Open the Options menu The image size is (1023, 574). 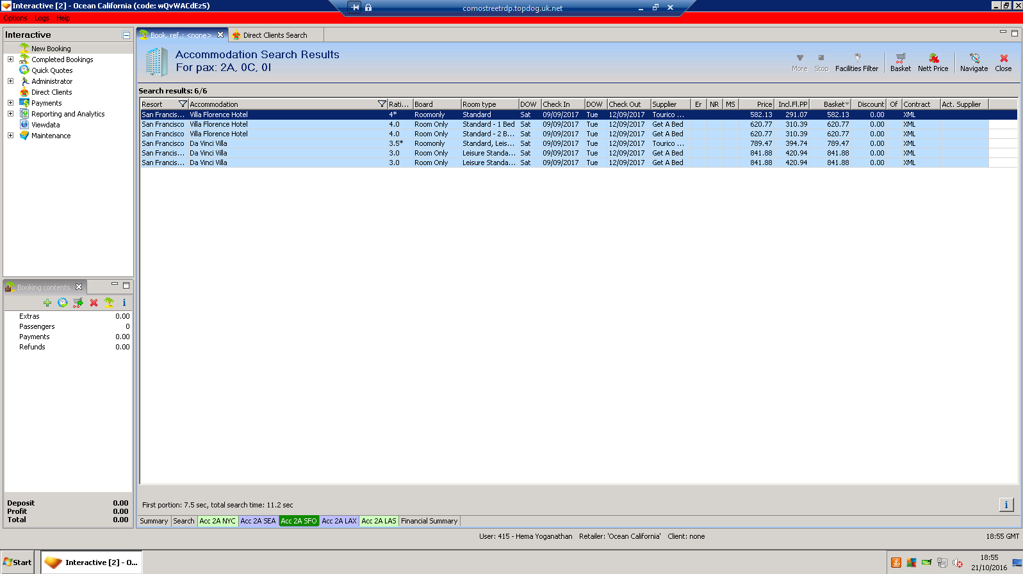[15, 18]
